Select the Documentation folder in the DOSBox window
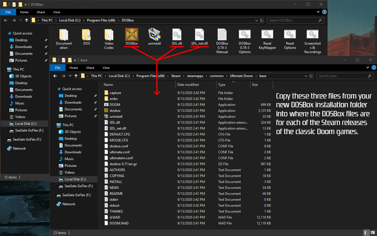The image size is (377, 236). [x=64, y=39]
